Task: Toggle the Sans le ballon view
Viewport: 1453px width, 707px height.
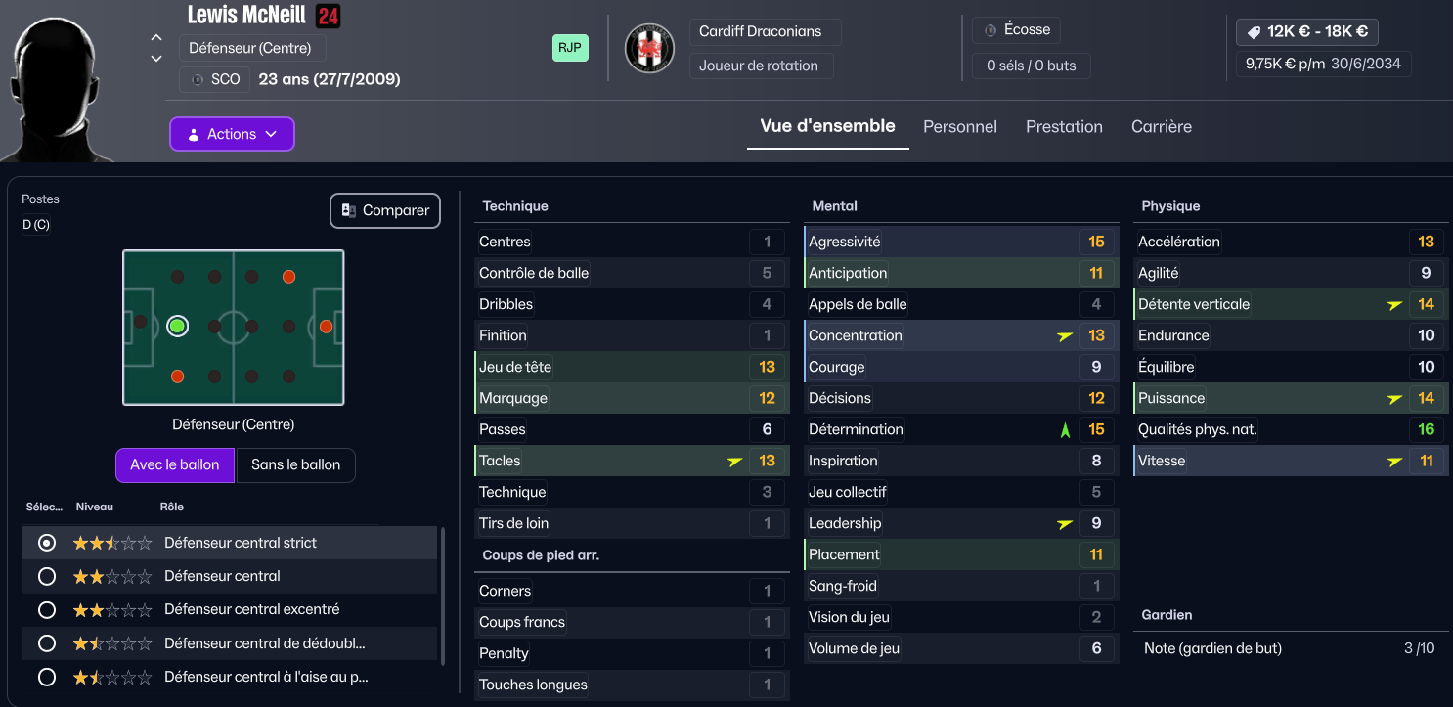Action: pyautogui.click(x=295, y=464)
